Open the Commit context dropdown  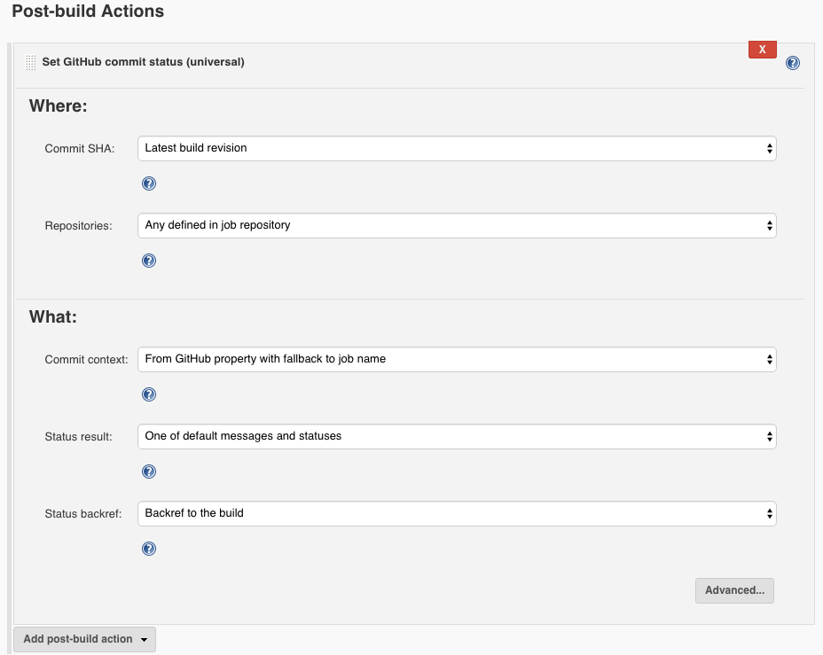pyautogui.click(x=457, y=359)
